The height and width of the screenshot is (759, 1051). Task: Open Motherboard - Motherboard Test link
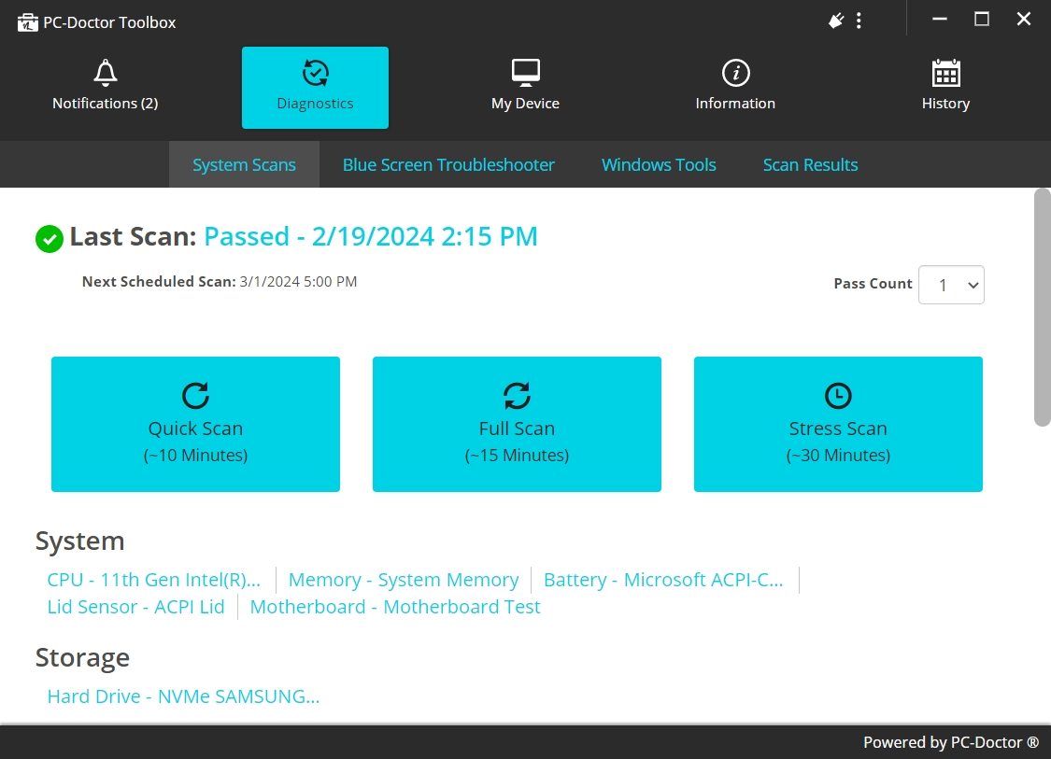click(x=395, y=607)
